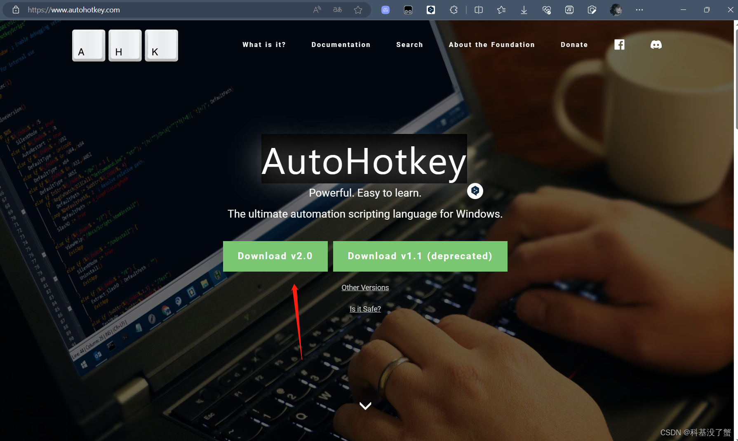Add page to favorites star icon
The width and height of the screenshot is (738, 441).
coord(358,9)
